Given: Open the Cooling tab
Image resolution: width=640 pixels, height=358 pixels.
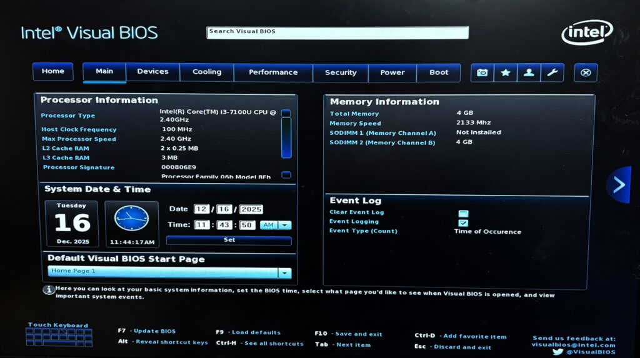Looking at the screenshot, I should pos(207,72).
